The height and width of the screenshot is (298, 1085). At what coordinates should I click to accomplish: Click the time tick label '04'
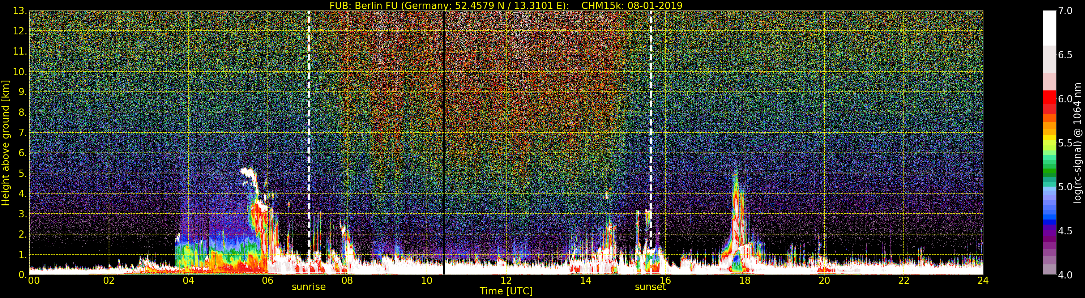coord(188,280)
